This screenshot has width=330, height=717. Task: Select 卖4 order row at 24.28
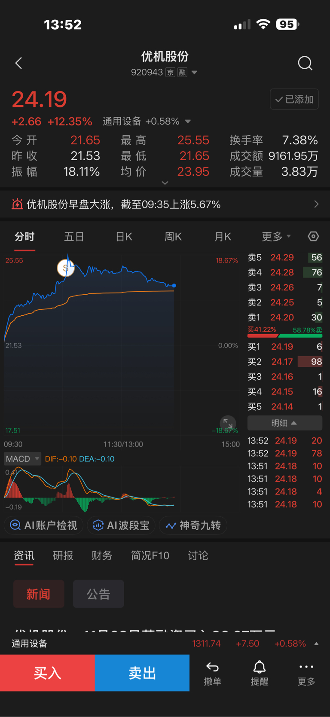[x=284, y=272]
